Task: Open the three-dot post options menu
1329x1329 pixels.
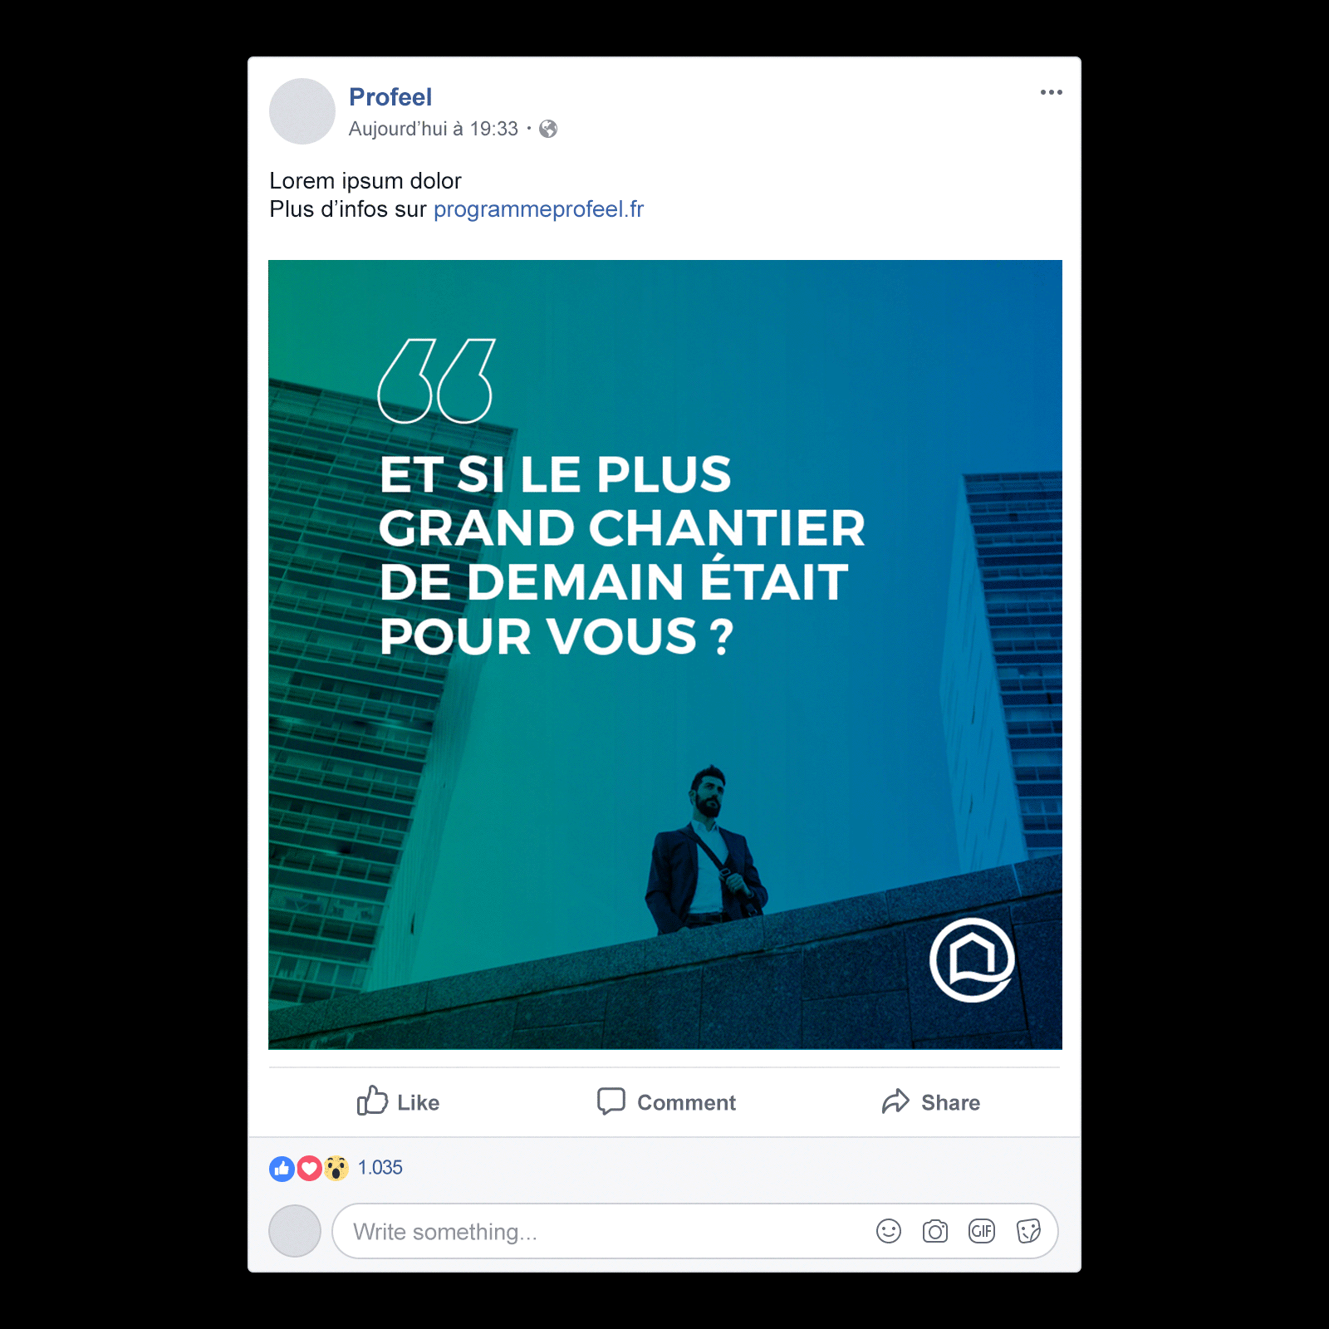Action: pyautogui.click(x=1051, y=92)
